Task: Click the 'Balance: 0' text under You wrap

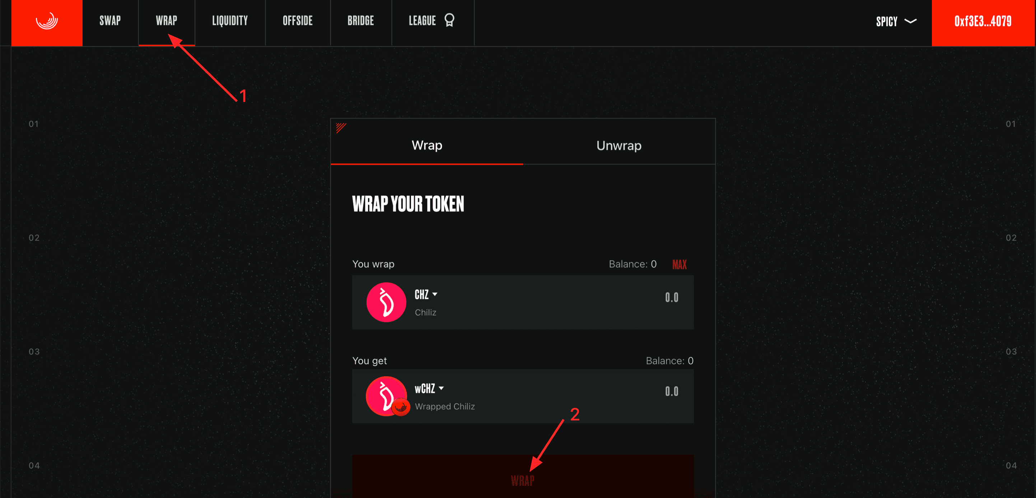Action: point(633,264)
